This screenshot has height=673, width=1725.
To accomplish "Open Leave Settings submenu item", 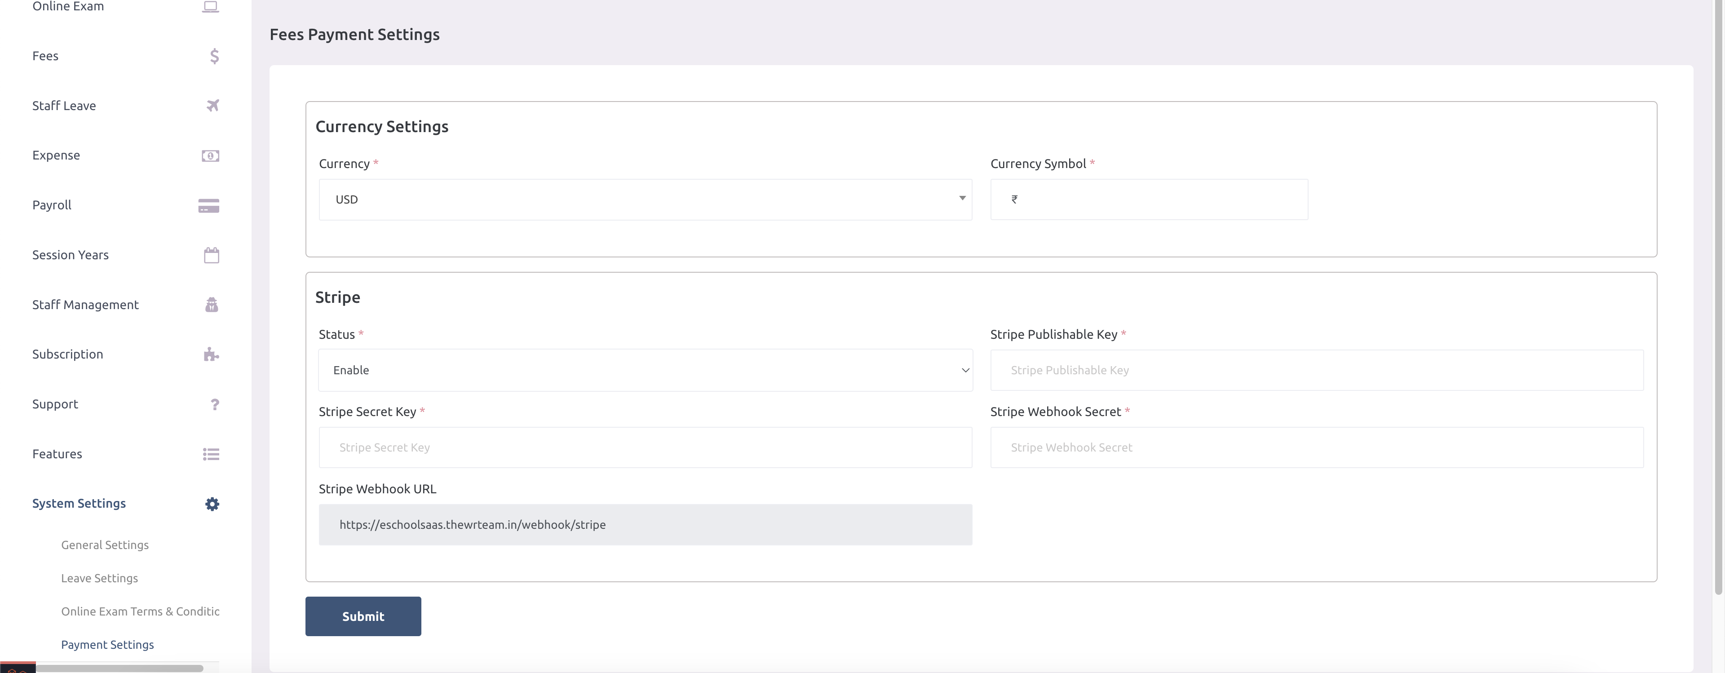I will click(x=100, y=579).
